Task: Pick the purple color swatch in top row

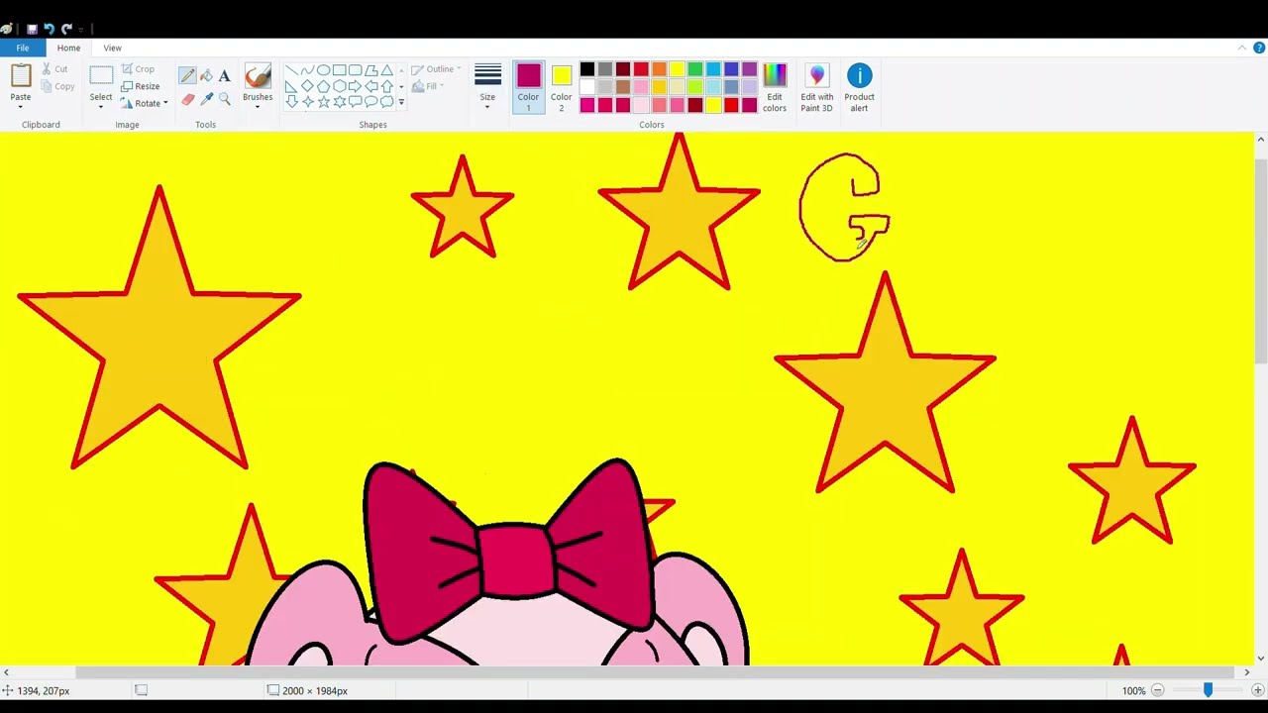Action: click(x=748, y=69)
